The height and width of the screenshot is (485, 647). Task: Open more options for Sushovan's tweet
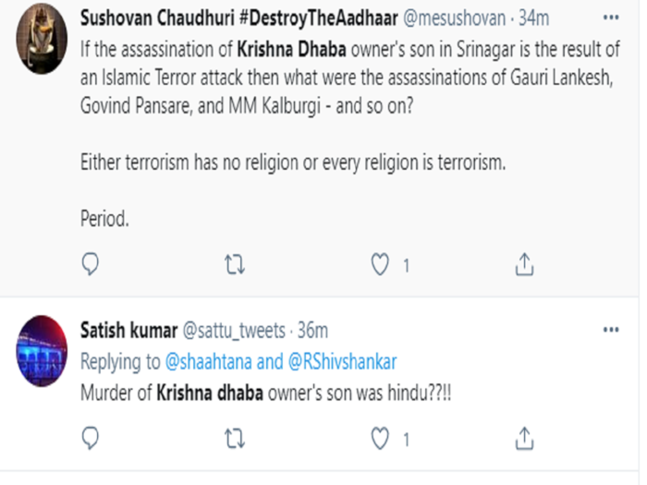coord(611,18)
